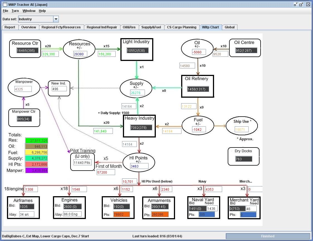This screenshot has height=241, width=313.
Task: Click the maximize frame icon
Action: coord(301,4)
